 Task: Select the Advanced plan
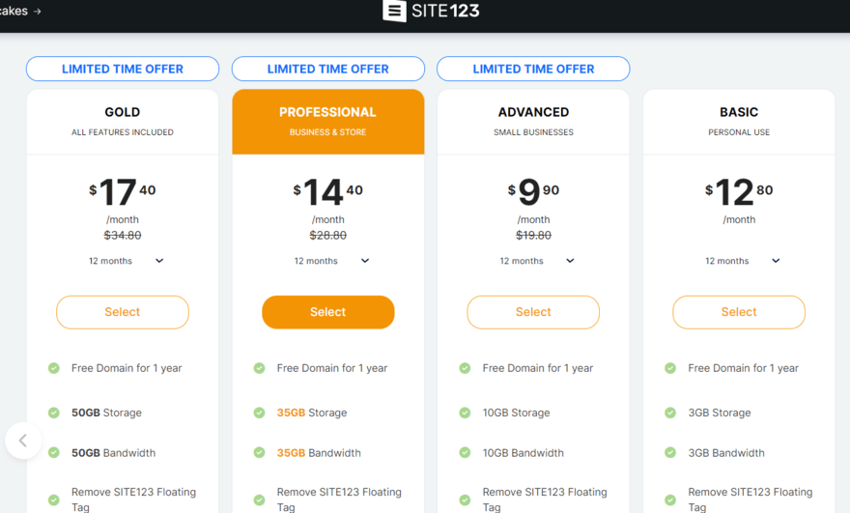(533, 312)
